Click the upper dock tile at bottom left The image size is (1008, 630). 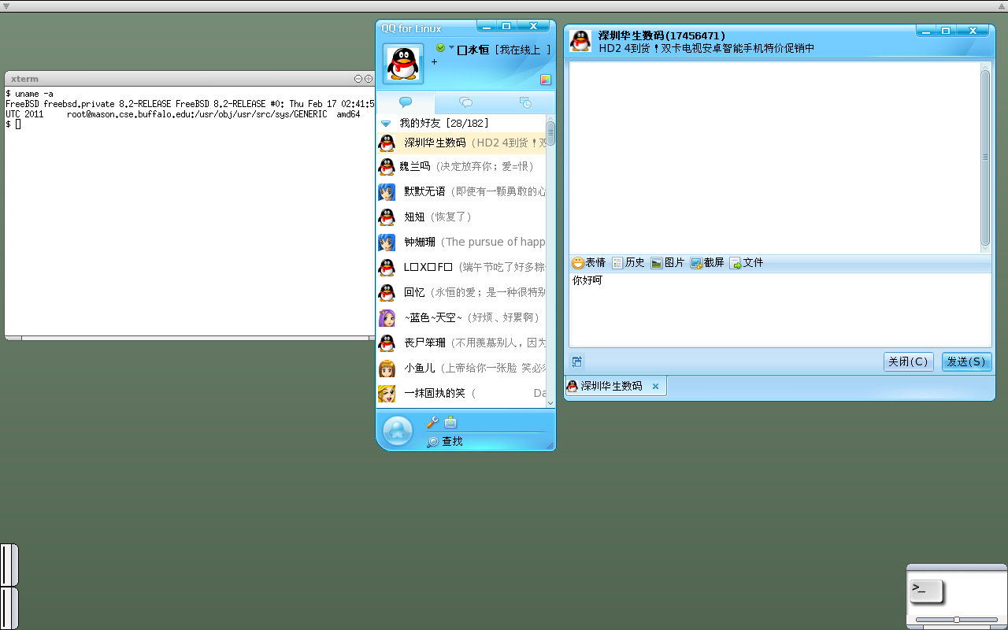click(9, 565)
